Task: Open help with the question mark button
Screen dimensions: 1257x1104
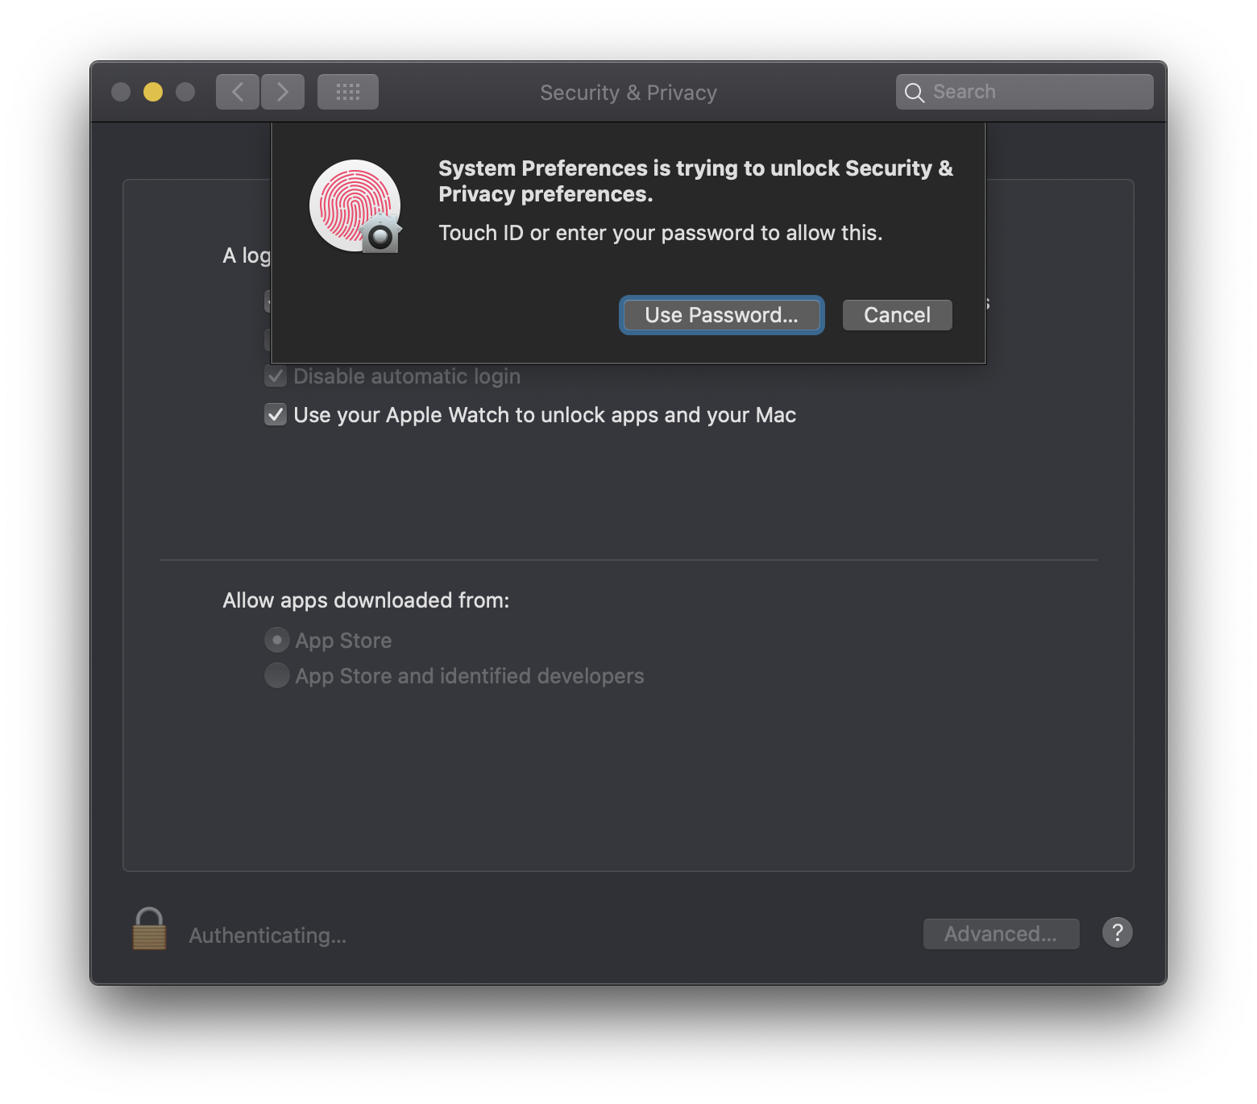Action: click(x=1118, y=933)
